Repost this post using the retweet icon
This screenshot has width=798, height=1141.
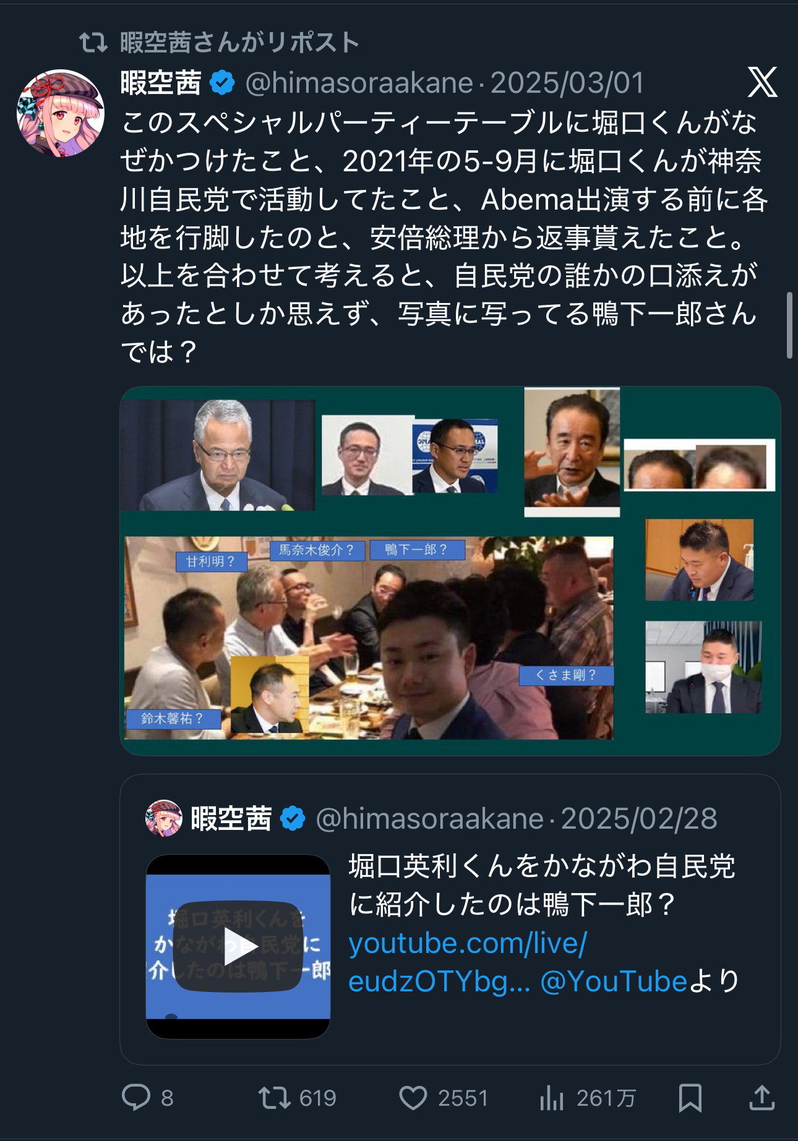point(274,1098)
